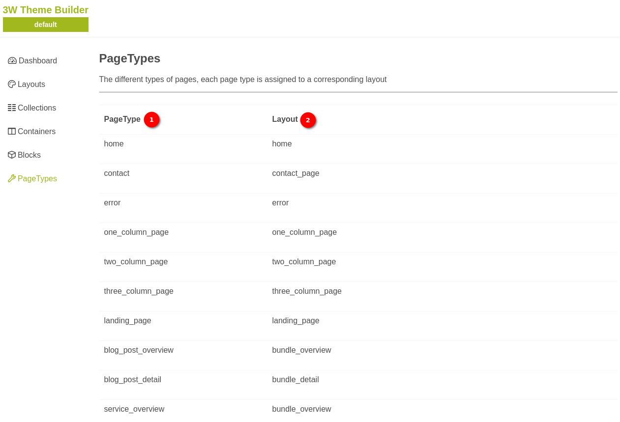620x422 pixels.
Task: Go to the Layouts section
Action: (31, 84)
